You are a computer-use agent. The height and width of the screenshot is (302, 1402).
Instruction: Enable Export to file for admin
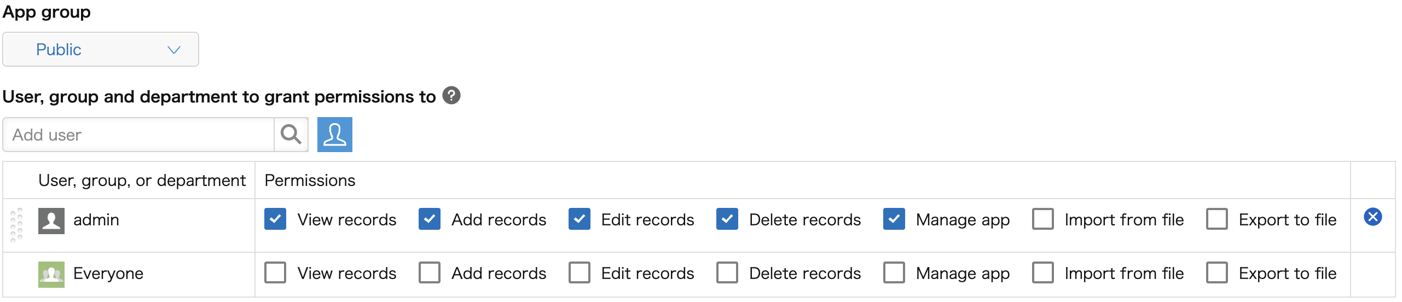click(x=1217, y=219)
